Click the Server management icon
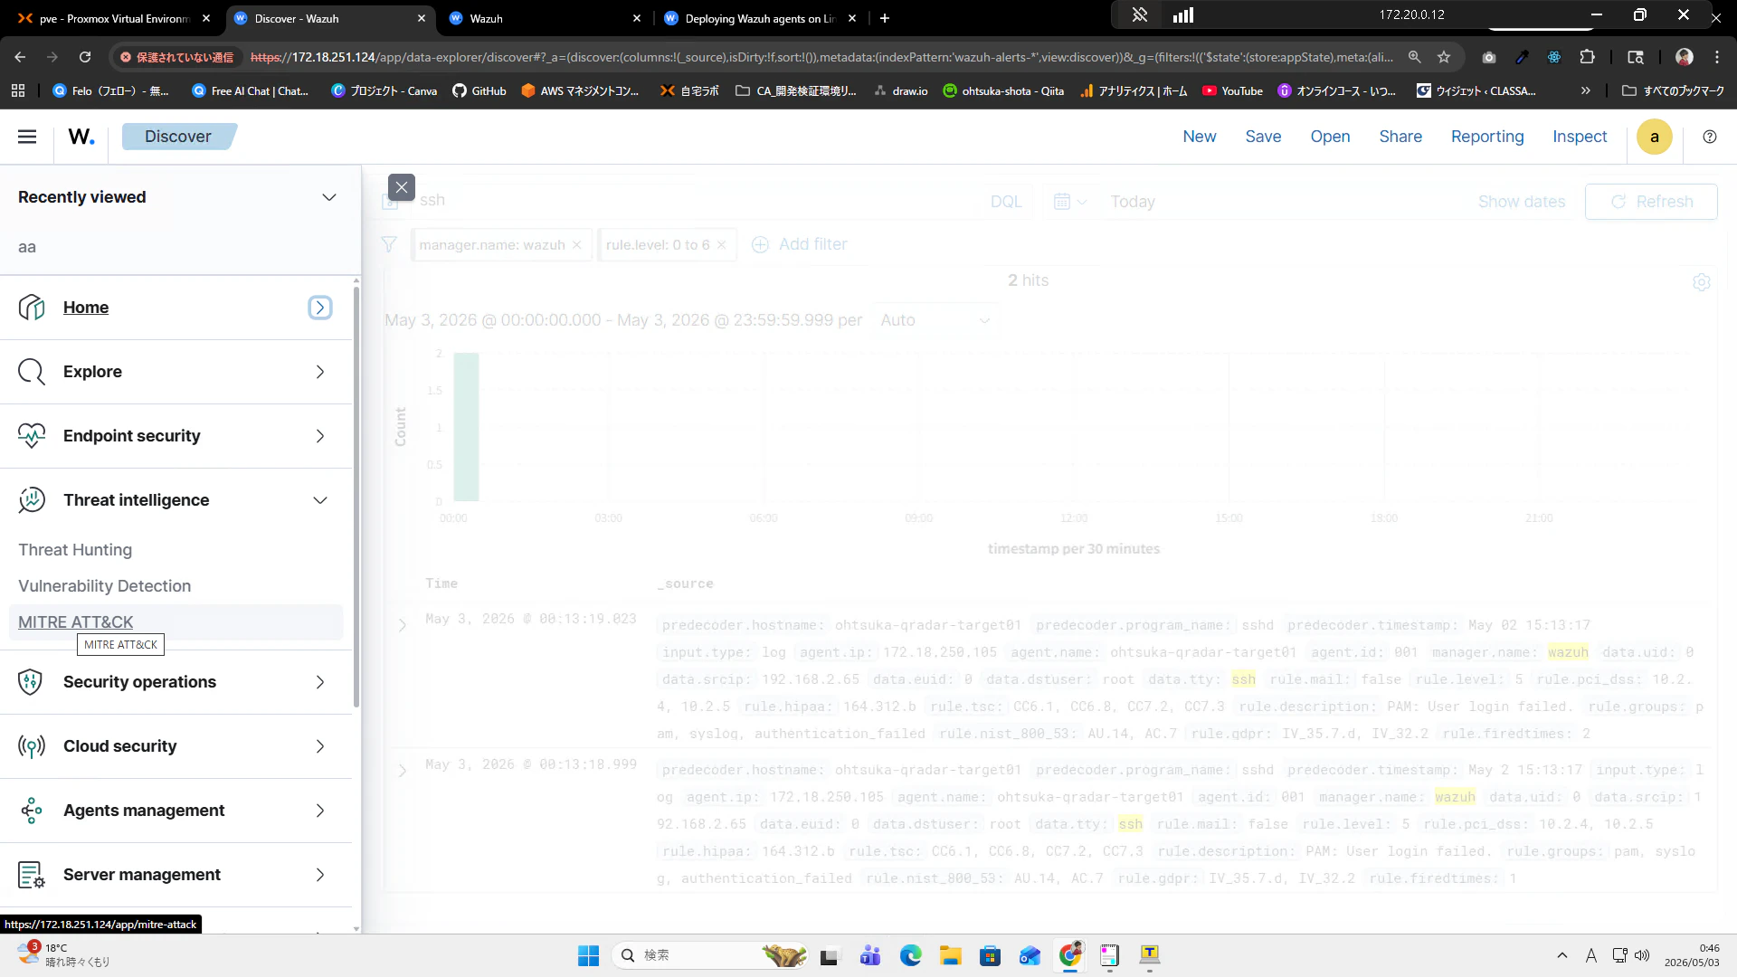Screen dimensions: 1737x977 tap(32, 875)
